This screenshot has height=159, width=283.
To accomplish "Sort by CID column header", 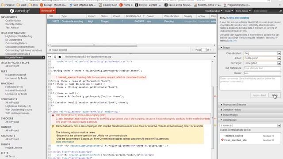I will 51,16.
